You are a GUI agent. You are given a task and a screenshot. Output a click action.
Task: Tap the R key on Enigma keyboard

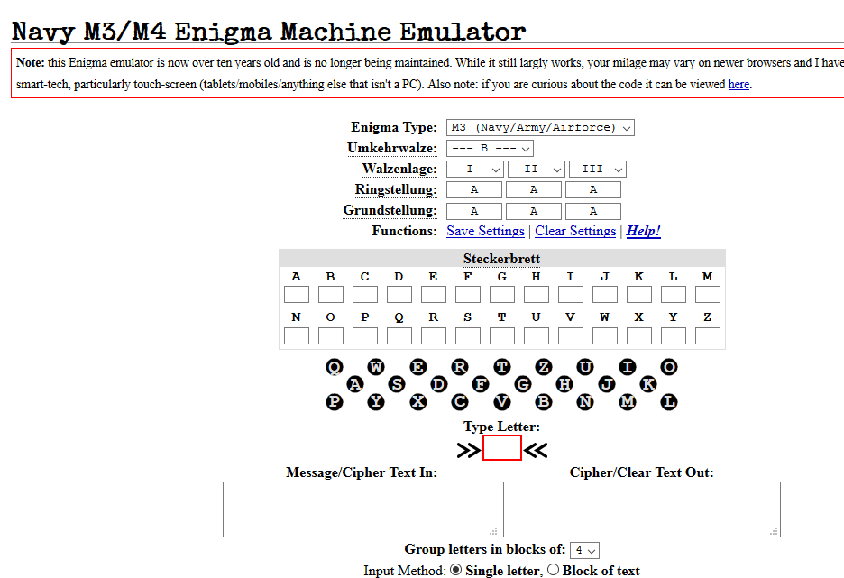click(x=460, y=367)
